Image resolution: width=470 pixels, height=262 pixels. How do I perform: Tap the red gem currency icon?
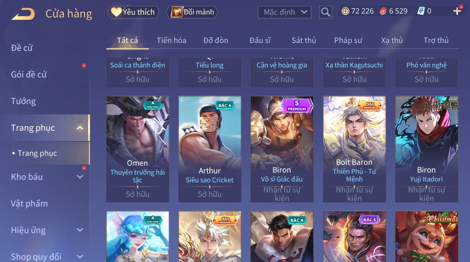(383, 11)
